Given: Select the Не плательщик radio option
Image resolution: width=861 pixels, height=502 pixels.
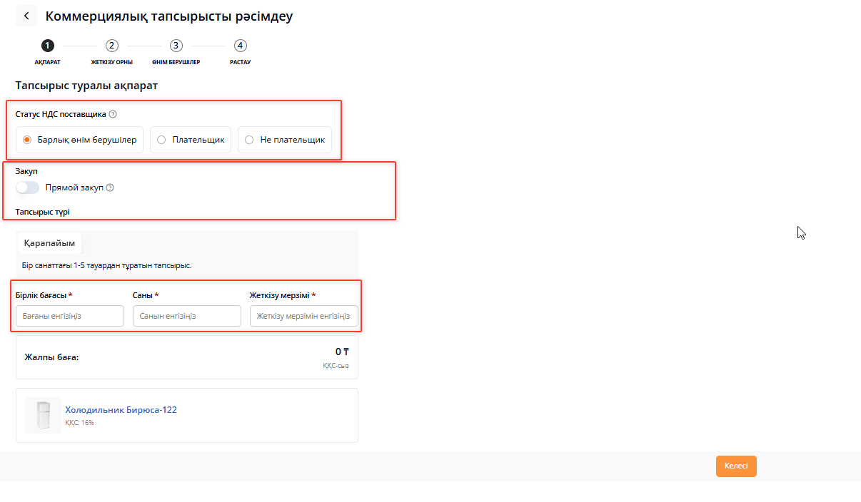Looking at the screenshot, I should point(249,140).
